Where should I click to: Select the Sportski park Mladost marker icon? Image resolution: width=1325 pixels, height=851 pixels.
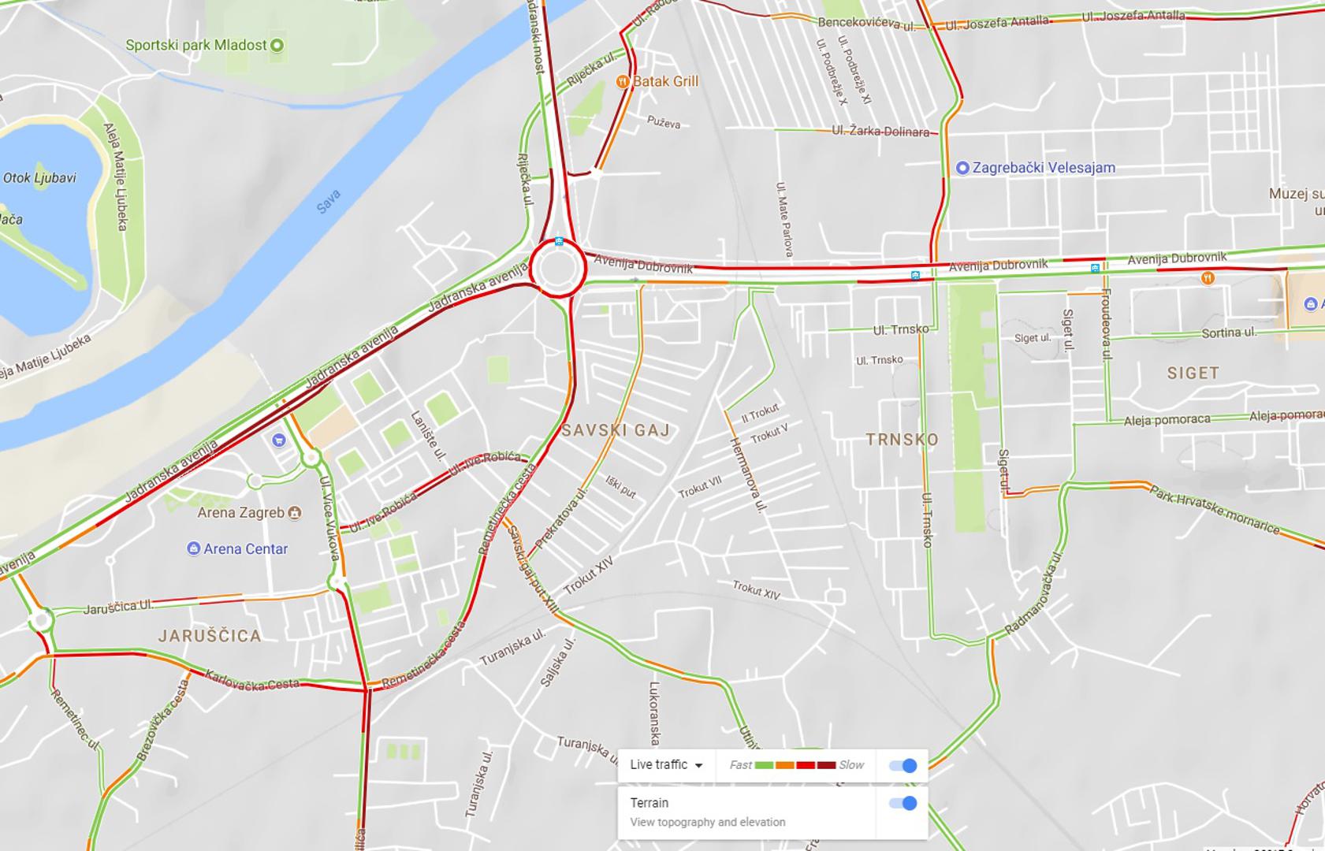coord(277,46)
